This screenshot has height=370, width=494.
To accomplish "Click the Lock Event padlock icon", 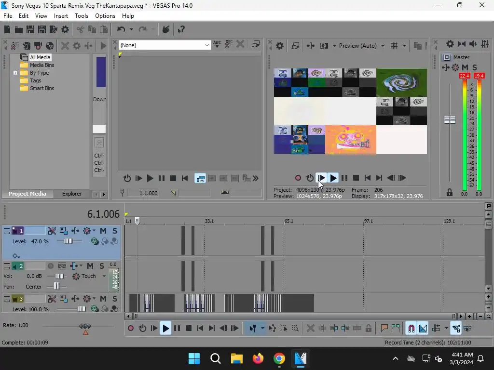I will click(369, 329).
